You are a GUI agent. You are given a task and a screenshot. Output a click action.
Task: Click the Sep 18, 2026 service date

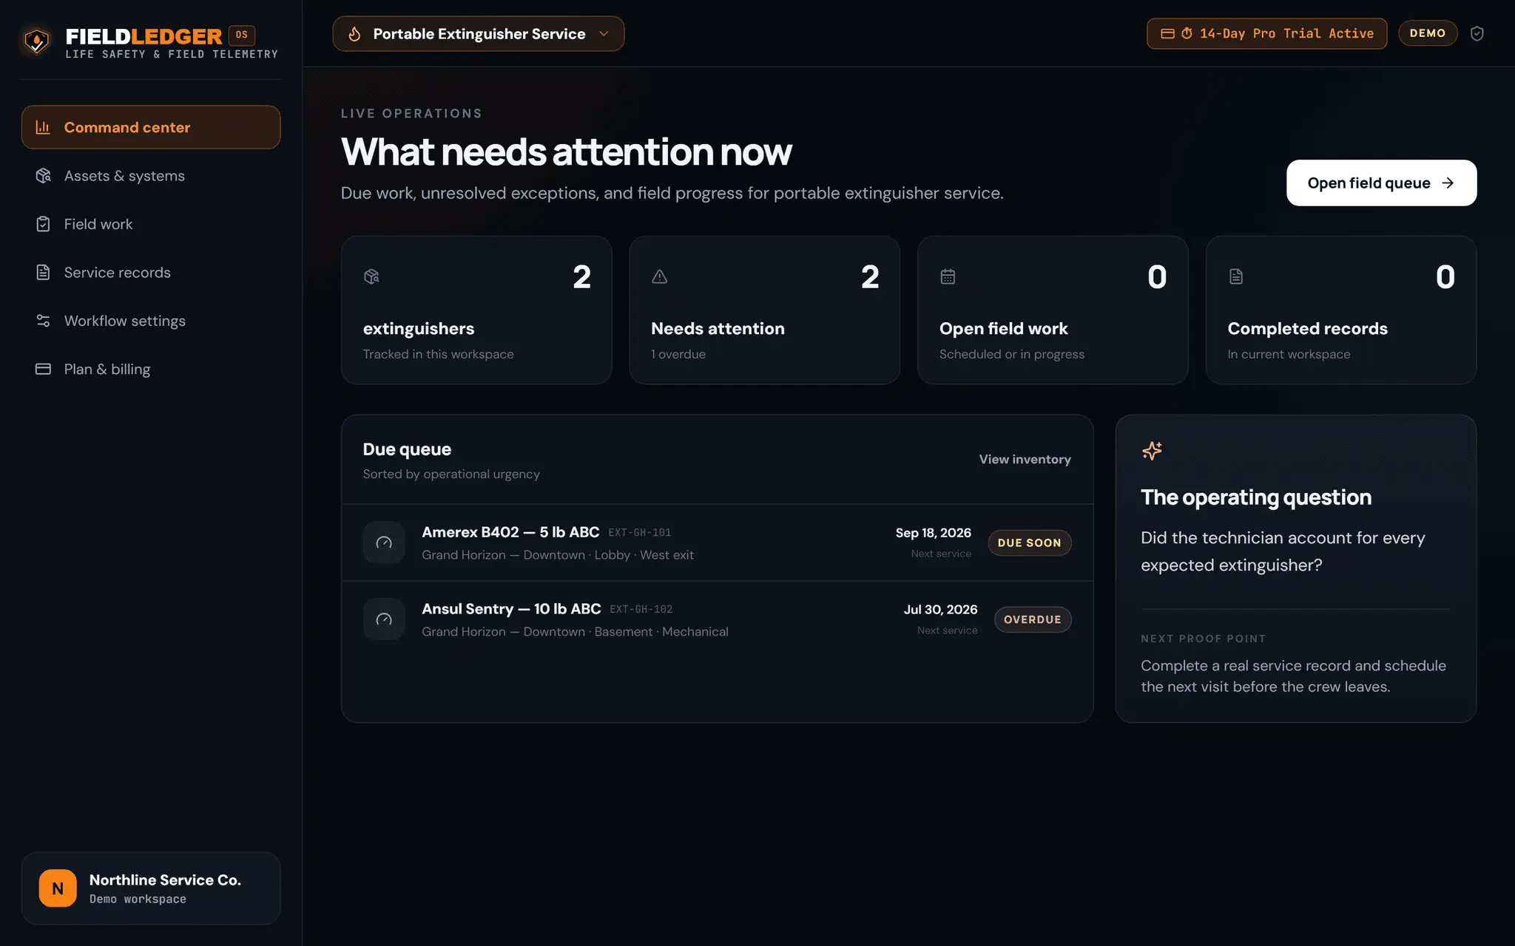(x=933, y=533)
